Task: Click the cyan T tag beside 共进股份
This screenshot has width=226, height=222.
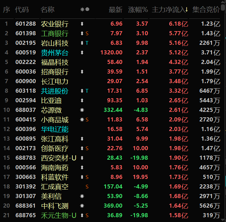Action: [x=87, y=91]
